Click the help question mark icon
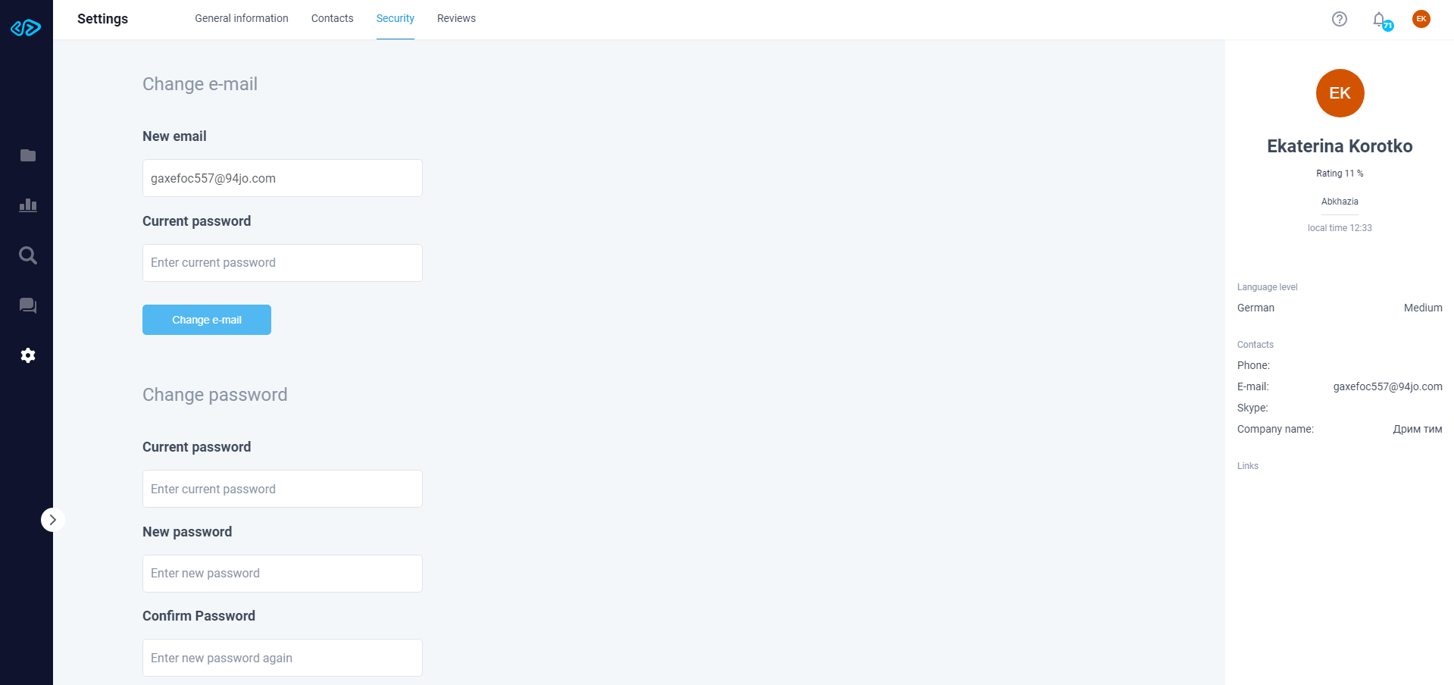Image resolution: width=1454 pixels, height=685 pixels. click(1340, 19)
